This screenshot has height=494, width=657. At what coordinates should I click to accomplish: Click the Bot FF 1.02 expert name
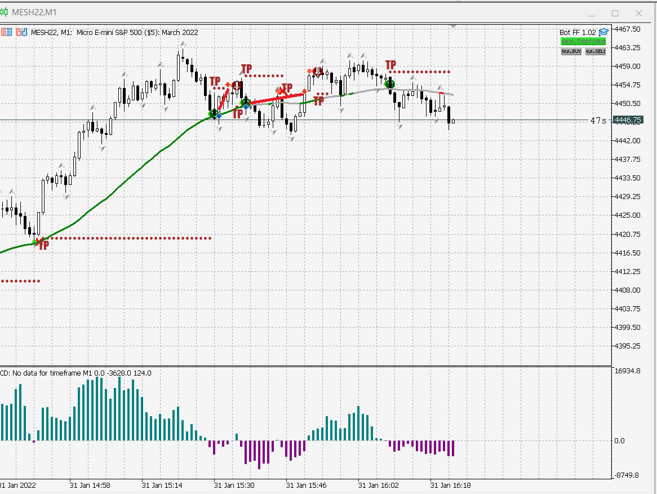pyautogui.click(x=578, y=32)
